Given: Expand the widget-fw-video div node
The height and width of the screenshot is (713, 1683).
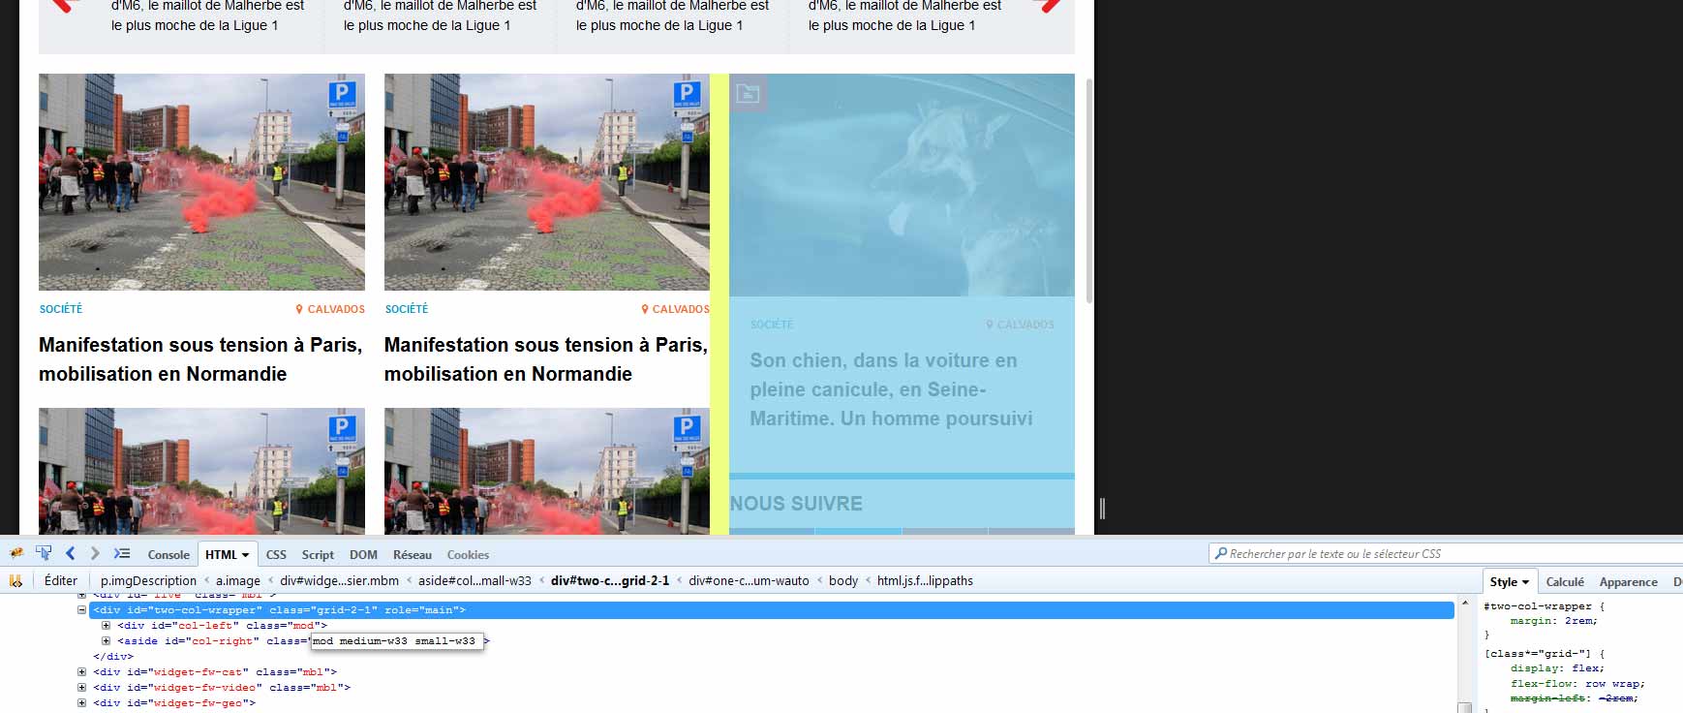Looking at the screenshot, I should pos(82,688).
